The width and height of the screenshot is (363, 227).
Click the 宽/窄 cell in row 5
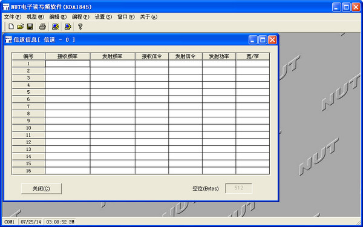(x=252, y=92)
